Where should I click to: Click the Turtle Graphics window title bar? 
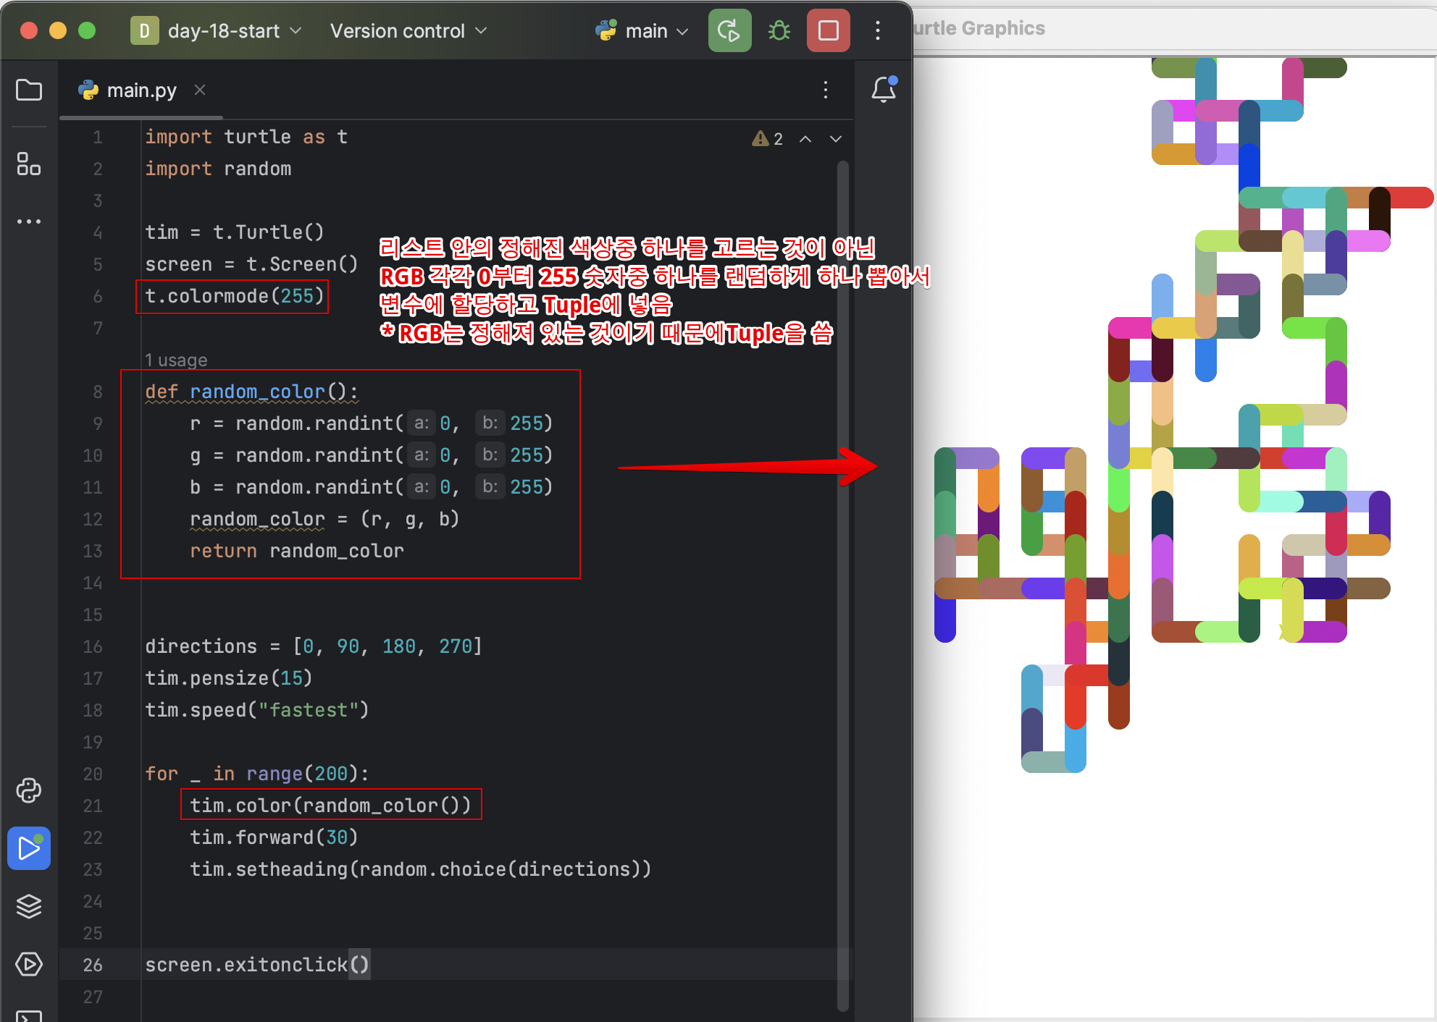pyautogui.click(x=1173, y=29)
